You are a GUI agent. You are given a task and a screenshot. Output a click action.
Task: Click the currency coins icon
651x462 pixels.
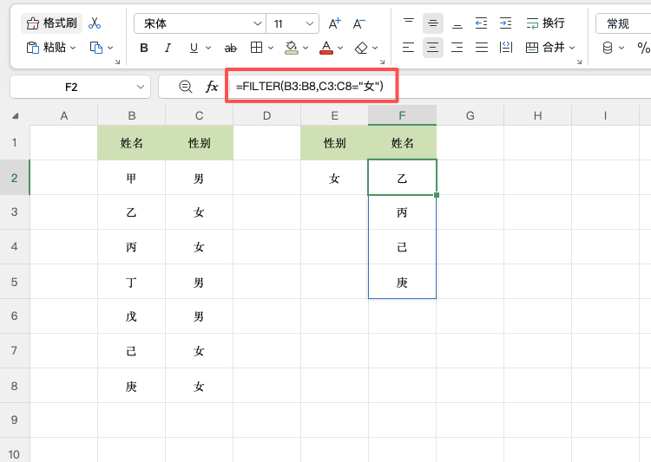point(608,48)
